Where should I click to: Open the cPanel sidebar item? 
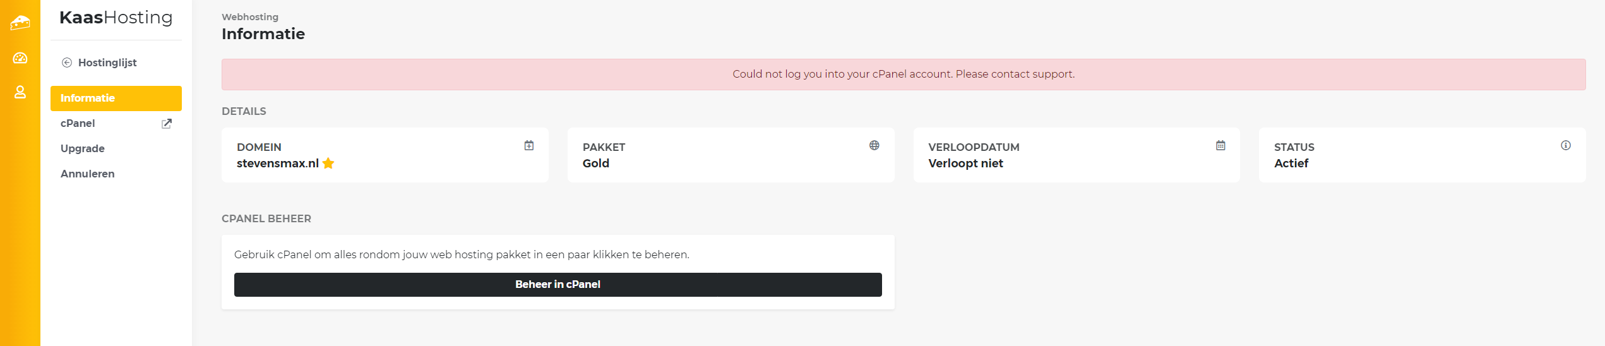pos(78,124)
